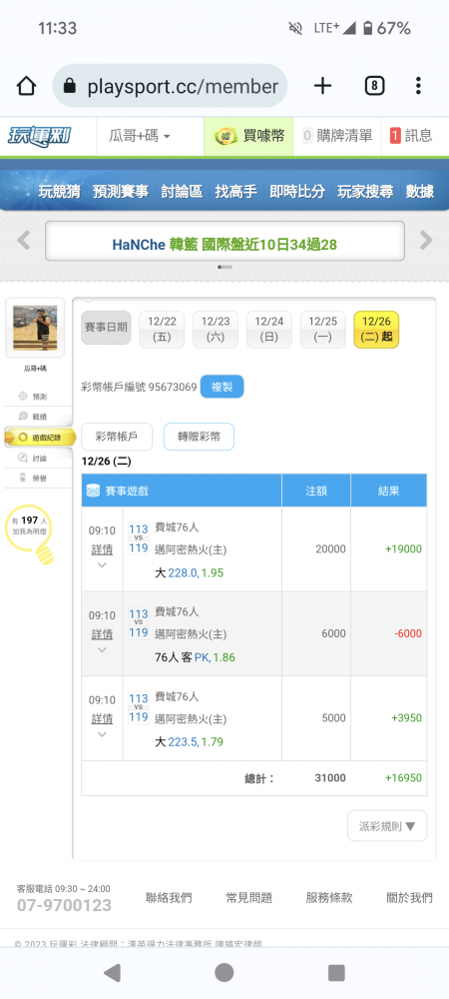Screen dimensions: 449x999
Task: Click the total +16950 result
Action: [403, 778]
